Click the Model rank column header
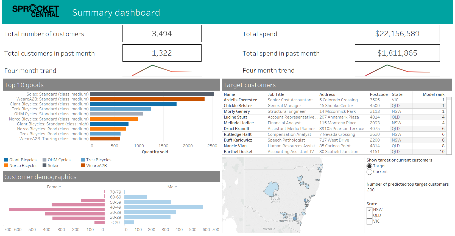 (x=434, y=94)
